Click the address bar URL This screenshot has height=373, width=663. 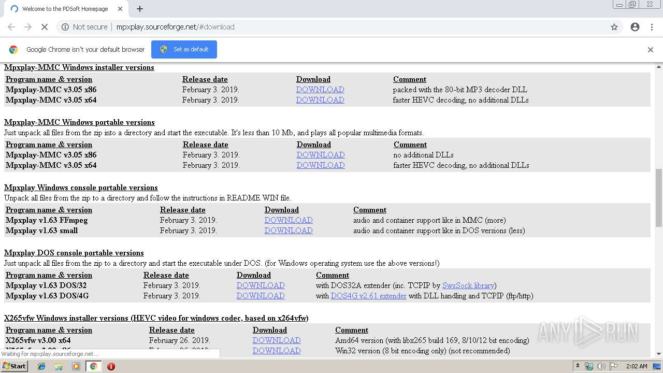pyautogui.click(x=175, y=27)
